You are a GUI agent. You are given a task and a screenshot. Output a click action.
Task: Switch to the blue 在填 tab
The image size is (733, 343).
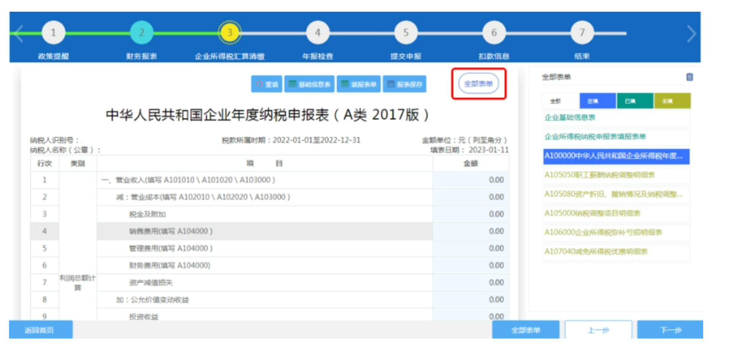tap(597, 101)
